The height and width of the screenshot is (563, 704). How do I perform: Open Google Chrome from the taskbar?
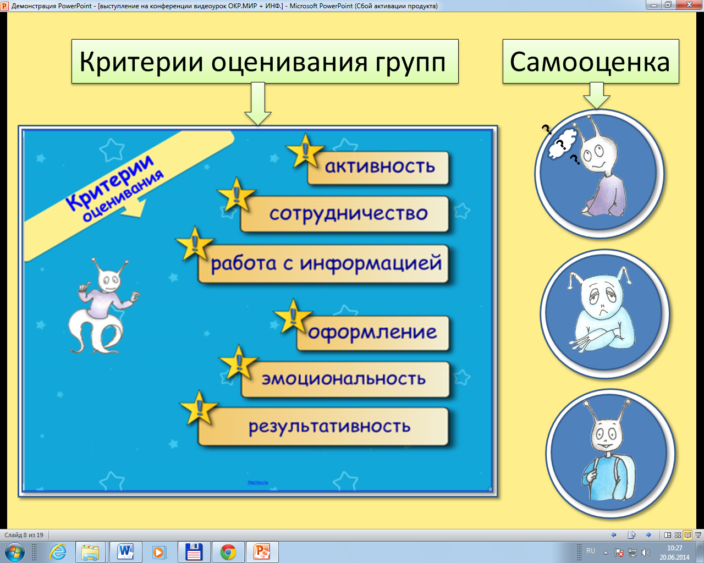point(228,551)
